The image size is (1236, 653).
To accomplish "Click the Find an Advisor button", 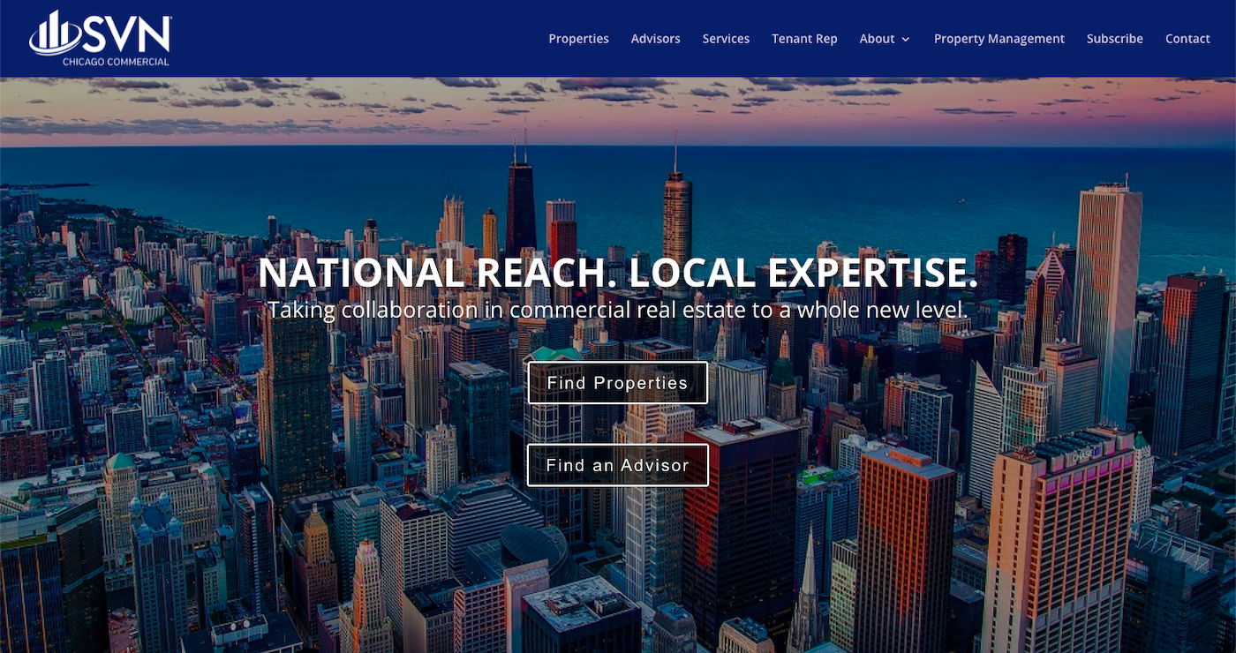I will pos(618,465).
